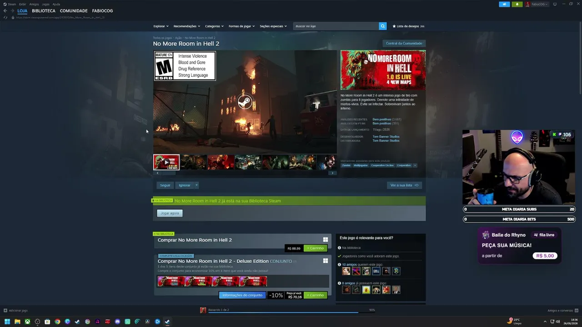Open the Xbox app in taskbar

[x=27, y=322]
